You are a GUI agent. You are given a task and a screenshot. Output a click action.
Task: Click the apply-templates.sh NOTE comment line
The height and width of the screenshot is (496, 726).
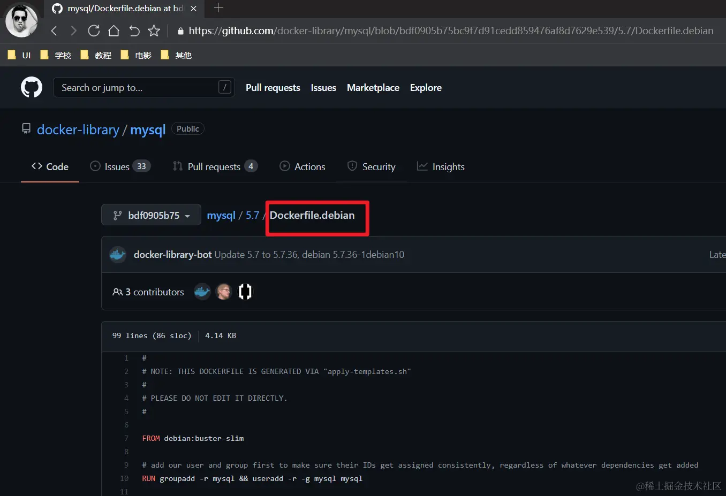click(276, 371)
